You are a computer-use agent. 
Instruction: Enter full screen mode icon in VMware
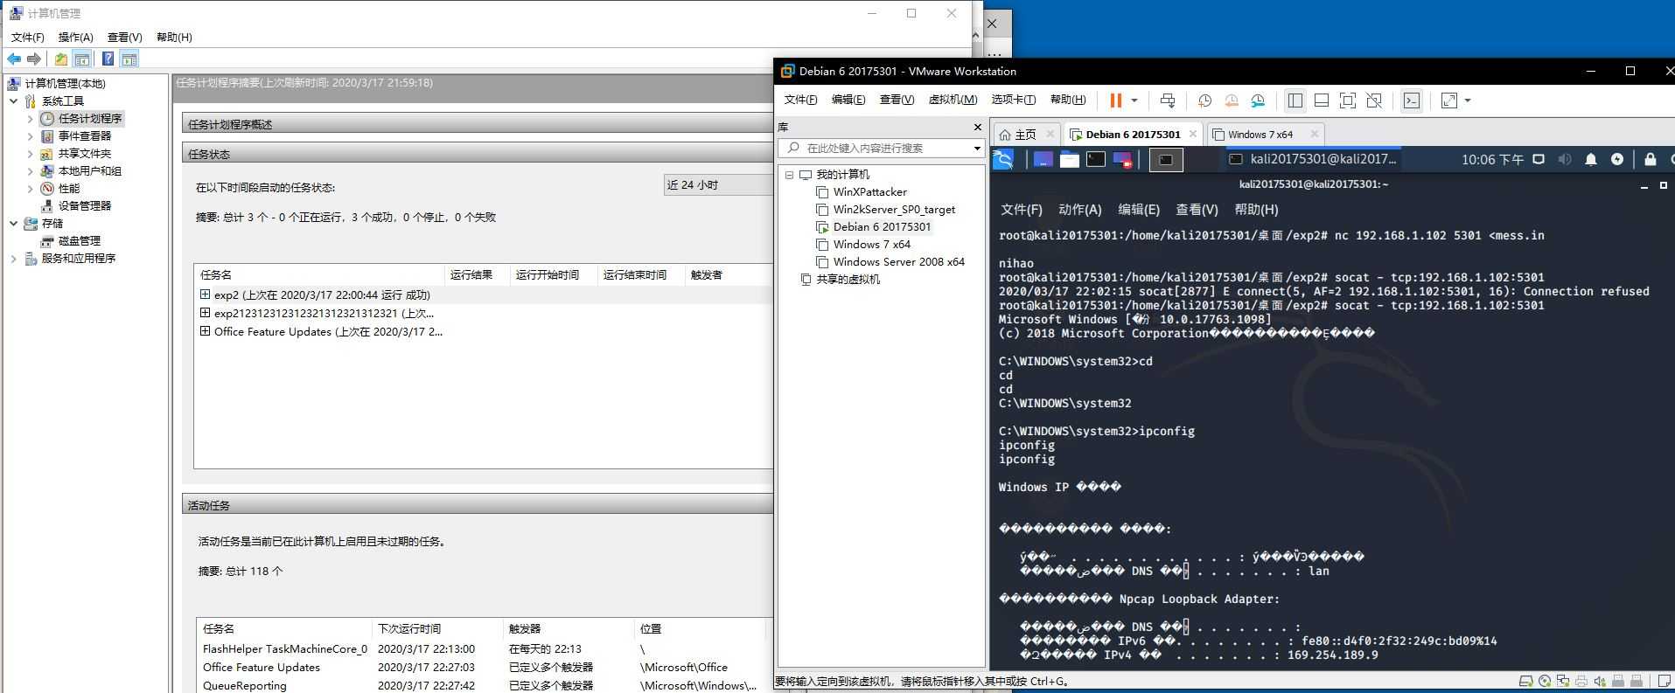(1348, 100)
